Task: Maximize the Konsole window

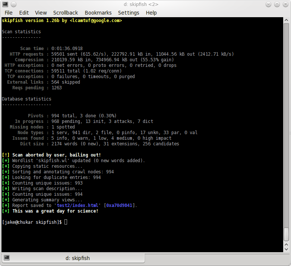Action: (277, 4)
